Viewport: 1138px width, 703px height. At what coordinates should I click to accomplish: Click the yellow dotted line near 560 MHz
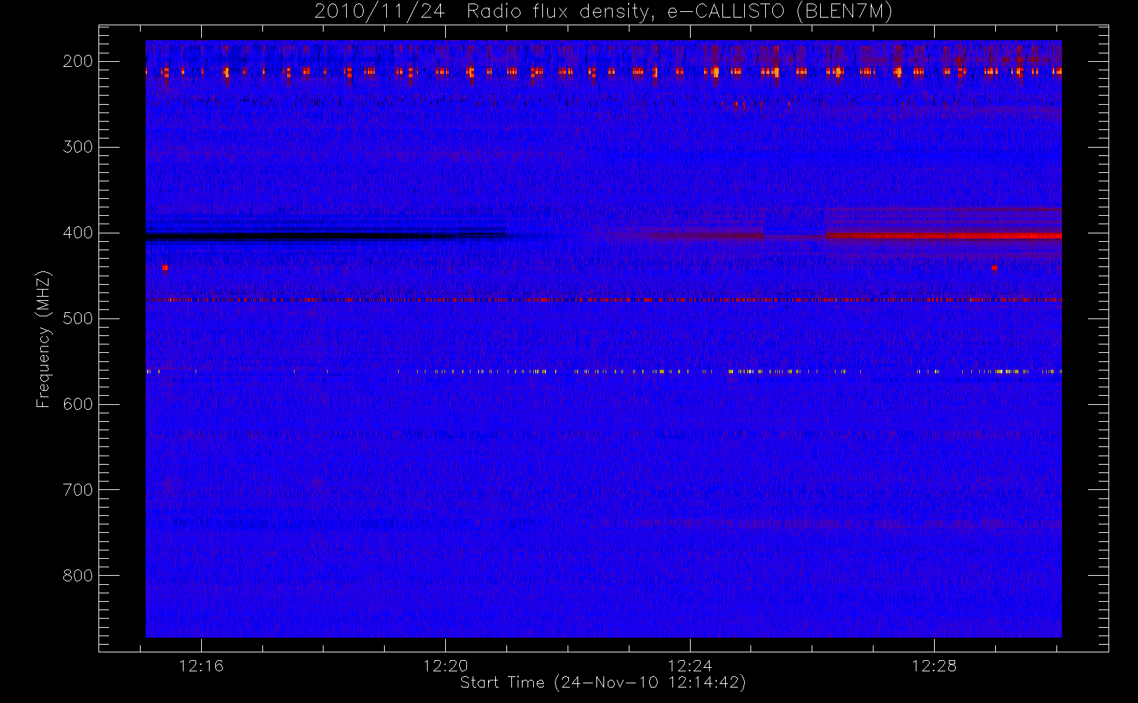click(x=603, y=371)
